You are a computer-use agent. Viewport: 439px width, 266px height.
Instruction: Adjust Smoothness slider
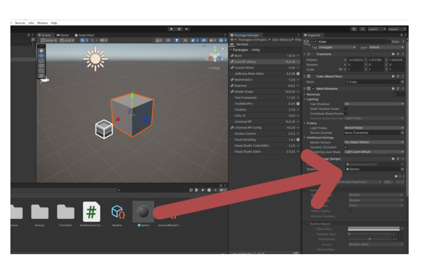tap(370, 239)
